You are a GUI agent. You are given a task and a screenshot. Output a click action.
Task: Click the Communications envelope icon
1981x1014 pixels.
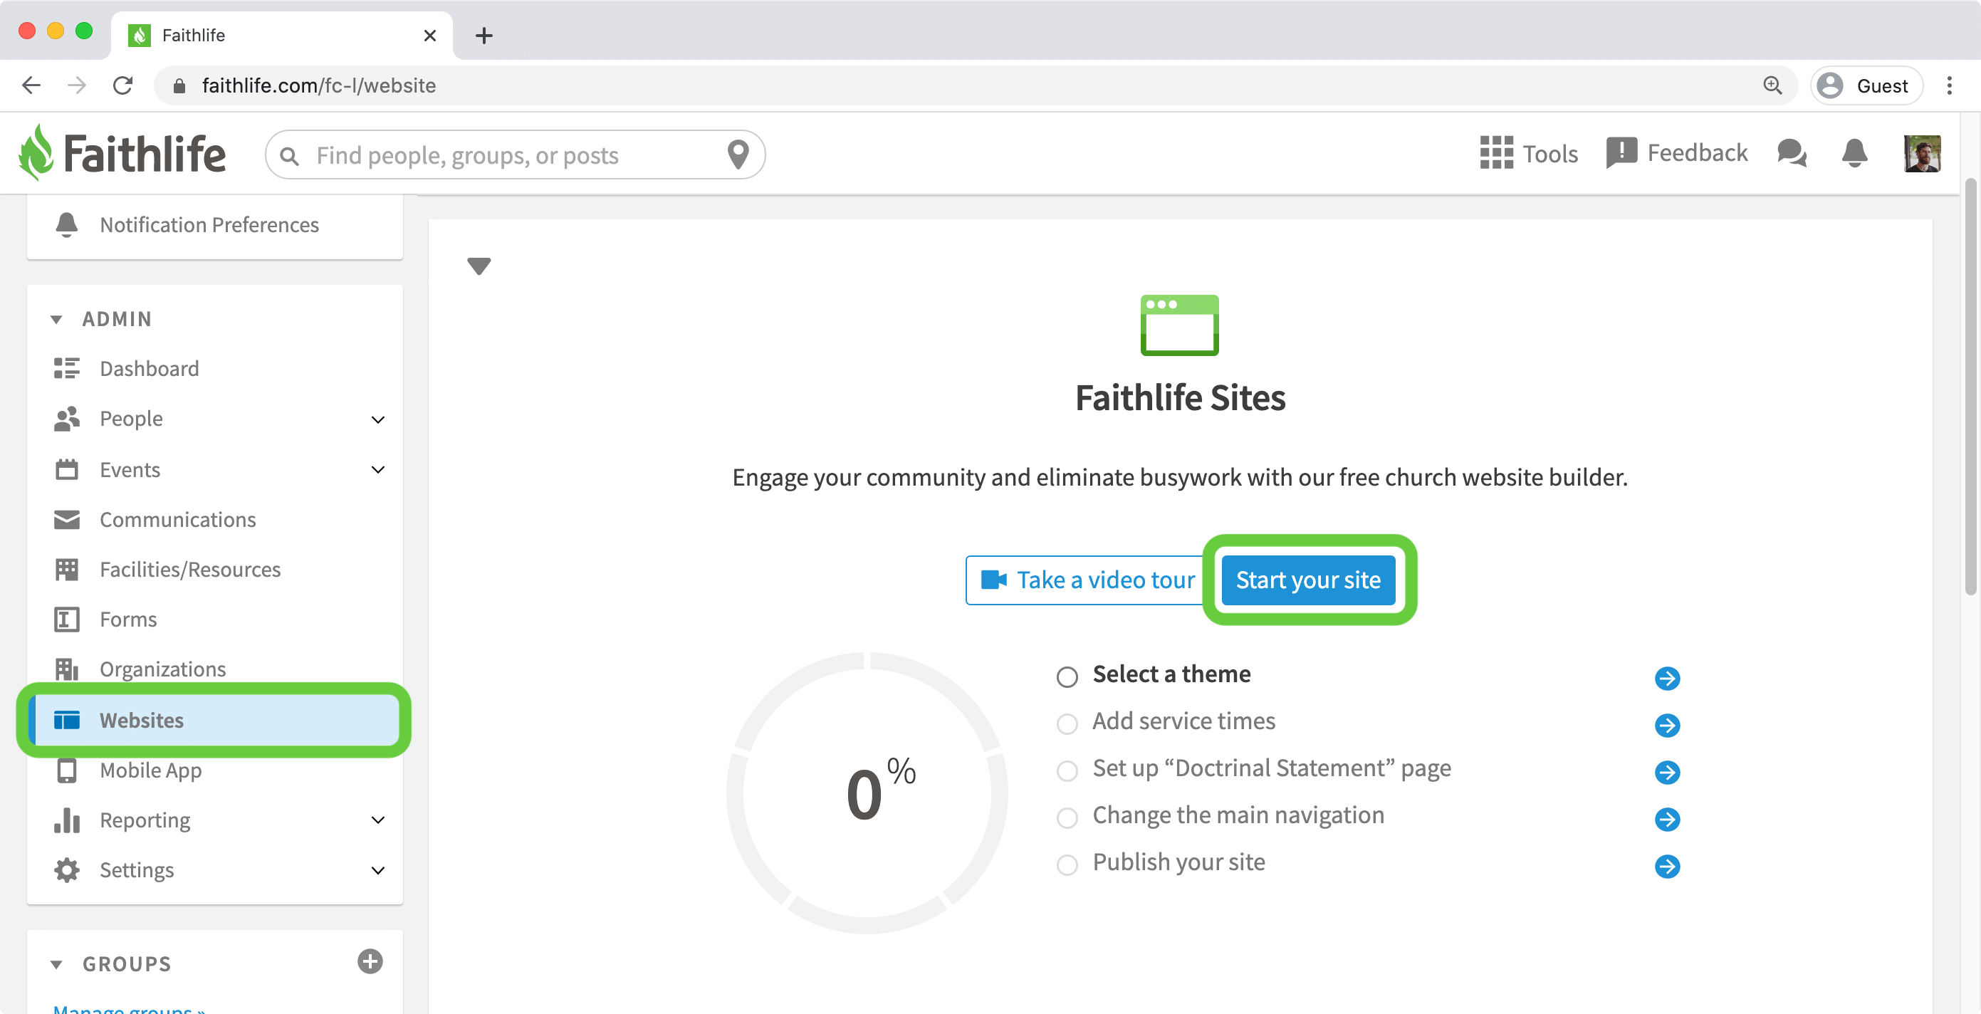(x=67, y=520)
